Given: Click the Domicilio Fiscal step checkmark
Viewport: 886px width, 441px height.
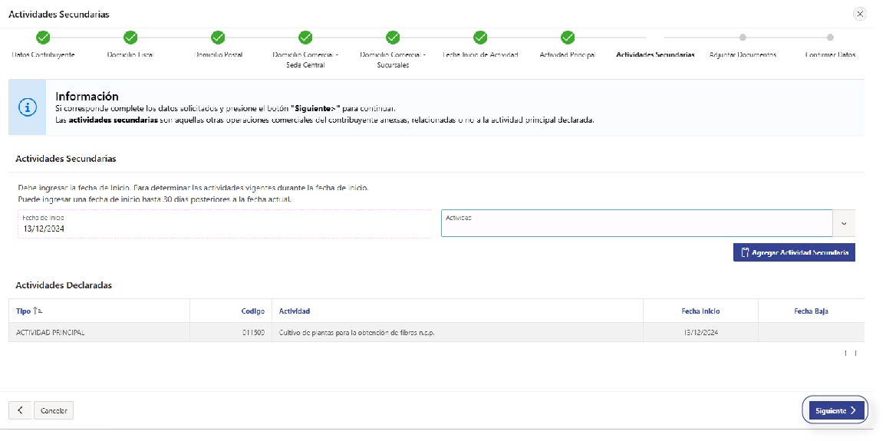Looking at the screenshot, I should click(x=130, y=37).
